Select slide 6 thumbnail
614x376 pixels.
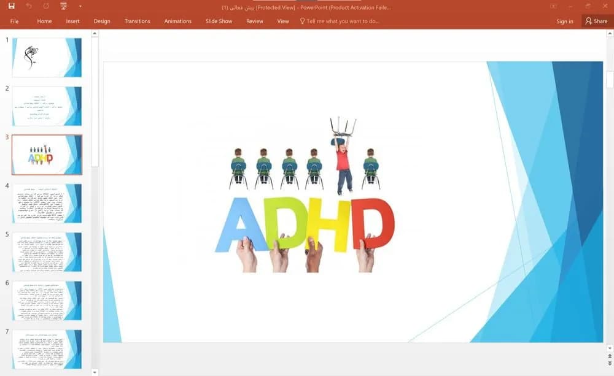(47, 301)
